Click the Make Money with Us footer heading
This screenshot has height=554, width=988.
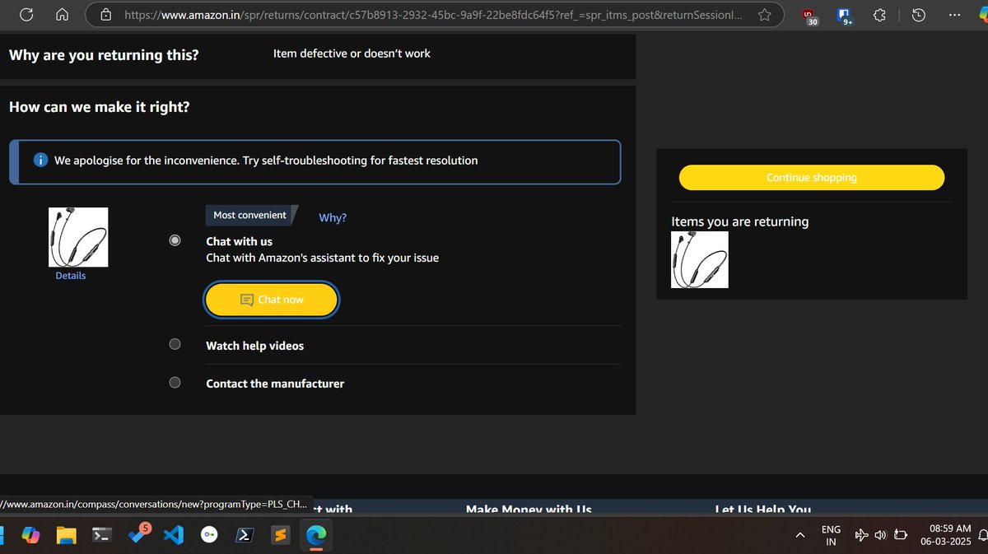(529, 510)
